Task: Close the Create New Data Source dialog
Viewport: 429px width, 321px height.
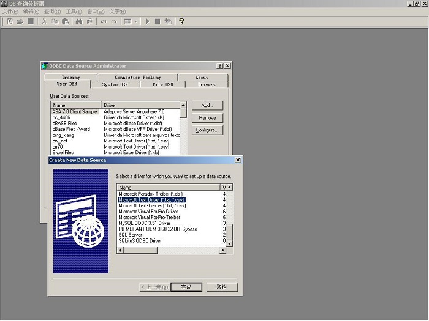Action: pyautogui.click(x=238, y=160)
